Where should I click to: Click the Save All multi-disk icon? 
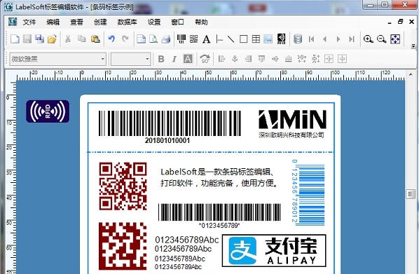(x=40, y=39)
